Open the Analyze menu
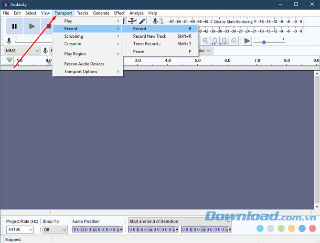The image size is (320, 243). click(x=136, y=13)
